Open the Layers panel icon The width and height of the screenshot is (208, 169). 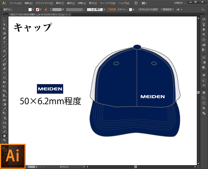(x=204, y=93)
